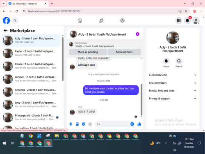Expand Media, files and links section
This screenshot has height=154, width=205.
pyautogui.click(x=173, y=91)
